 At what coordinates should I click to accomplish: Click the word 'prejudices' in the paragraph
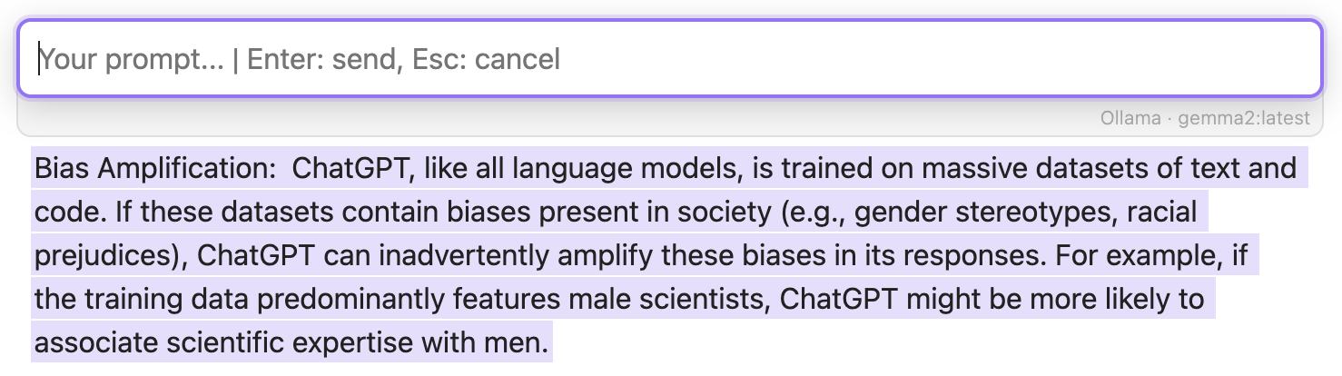click(x=103, y=256)
